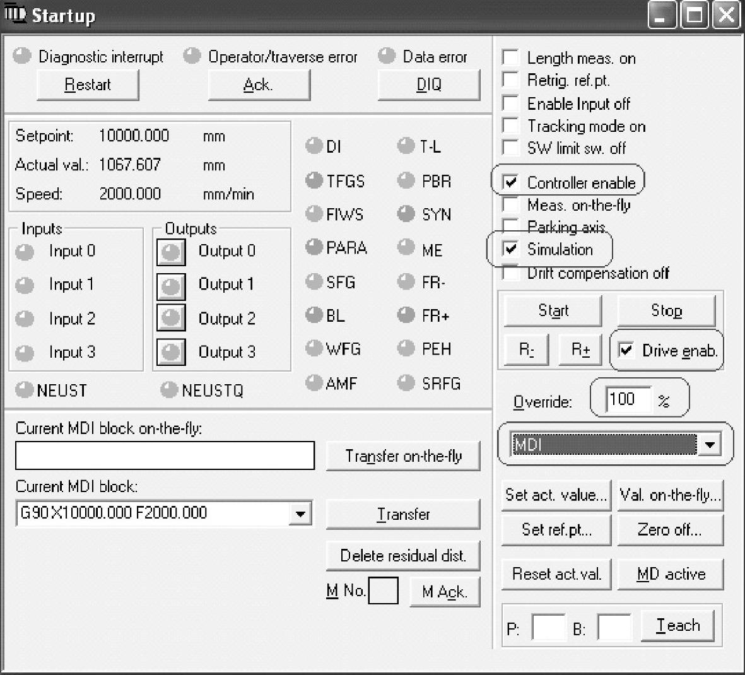
Task: Click the Restart button
Action: (88, 85)
